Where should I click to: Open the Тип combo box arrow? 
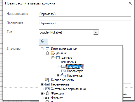coord(96,32)
